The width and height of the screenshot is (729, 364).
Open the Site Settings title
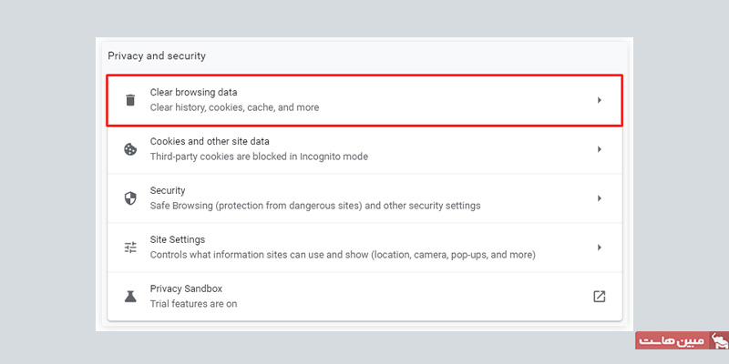[x=178, y=240]
